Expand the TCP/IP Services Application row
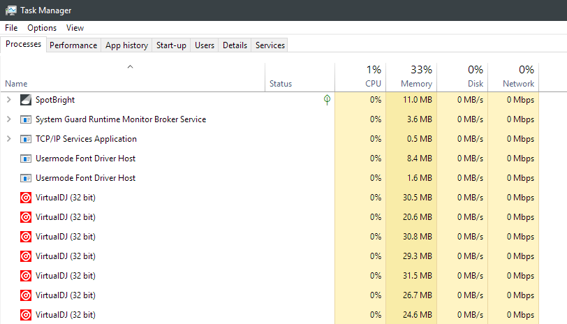This screenshot has height=324, width=567. (x=8, y=139)
